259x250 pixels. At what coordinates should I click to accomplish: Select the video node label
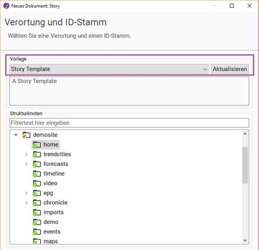(x=51, y=184)
